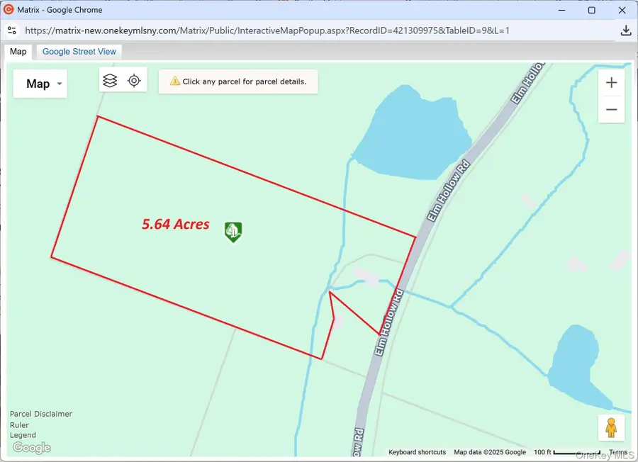Click the Terms link on map

point(618,452)
